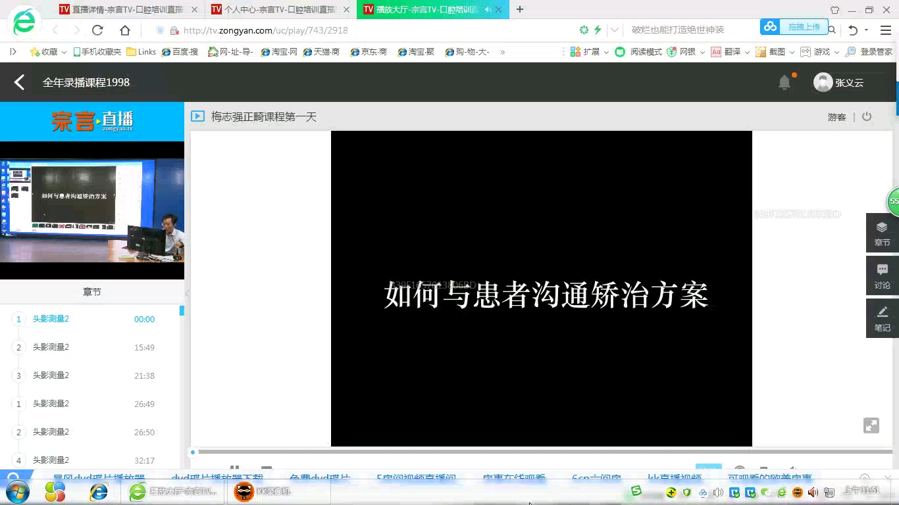The width and height of the screenshot is (899, 505).
Task: Go back using the white back arrow
Action: pyautogui.click(x=20, y=82)
